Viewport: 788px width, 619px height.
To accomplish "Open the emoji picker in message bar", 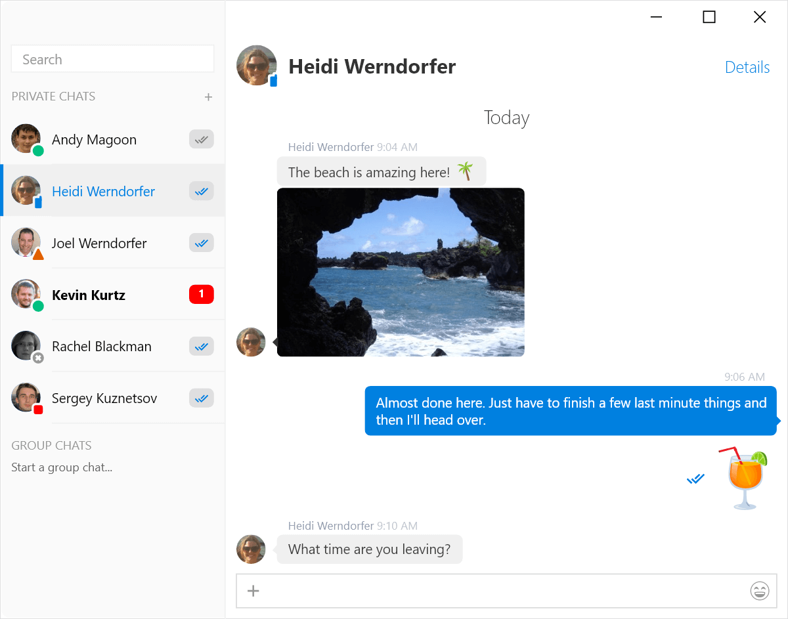I will pos(760,591).
